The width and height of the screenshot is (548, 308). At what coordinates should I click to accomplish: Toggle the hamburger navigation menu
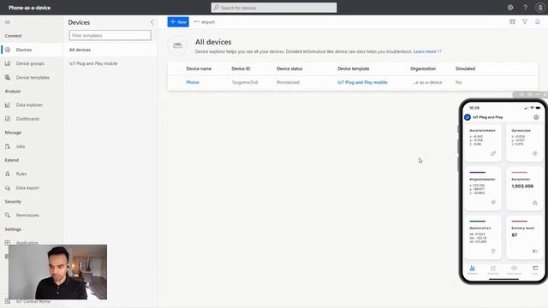tap(8, 22)
